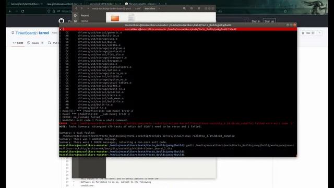The width and height of the screenshot is (334, 188).
Task: Open the document file icon in the file manager
Action: point(131,17)
